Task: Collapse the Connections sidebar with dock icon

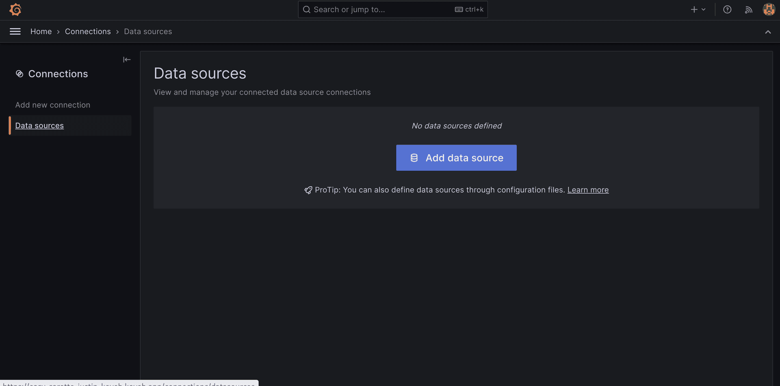Action: click(x=127, y=60)
